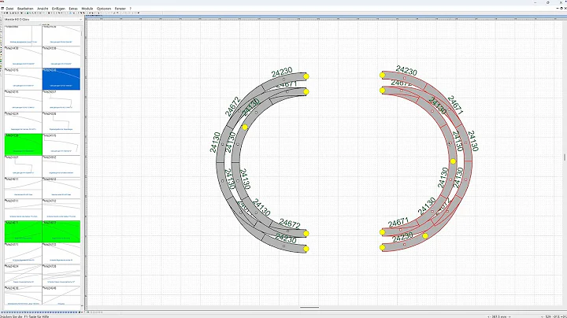567x318 pixels.
Task: Click the track library vertical scrollbar
Action: point(82,165)
